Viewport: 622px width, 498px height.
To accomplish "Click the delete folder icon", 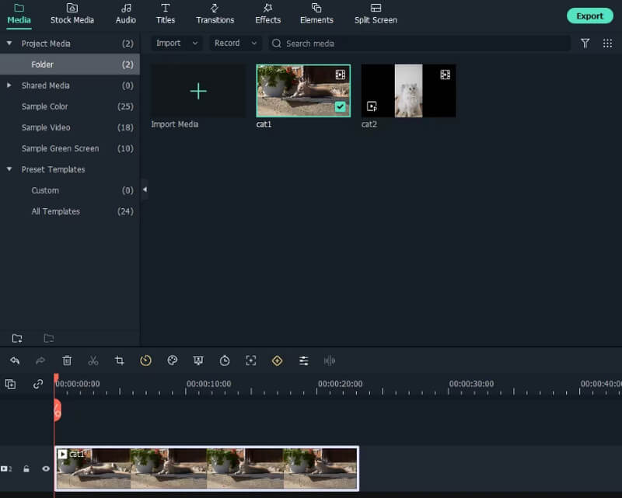I will (48, 338).
